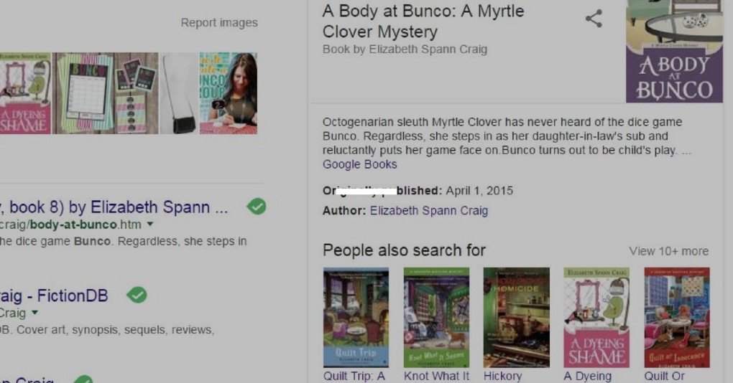Open the Google Books link
Image resolution: width=733 pixels, height=383 pixels.
coord(359,164)
